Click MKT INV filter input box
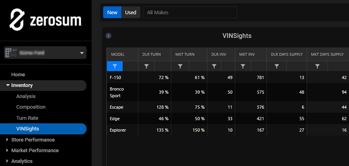 coord(259,66)
